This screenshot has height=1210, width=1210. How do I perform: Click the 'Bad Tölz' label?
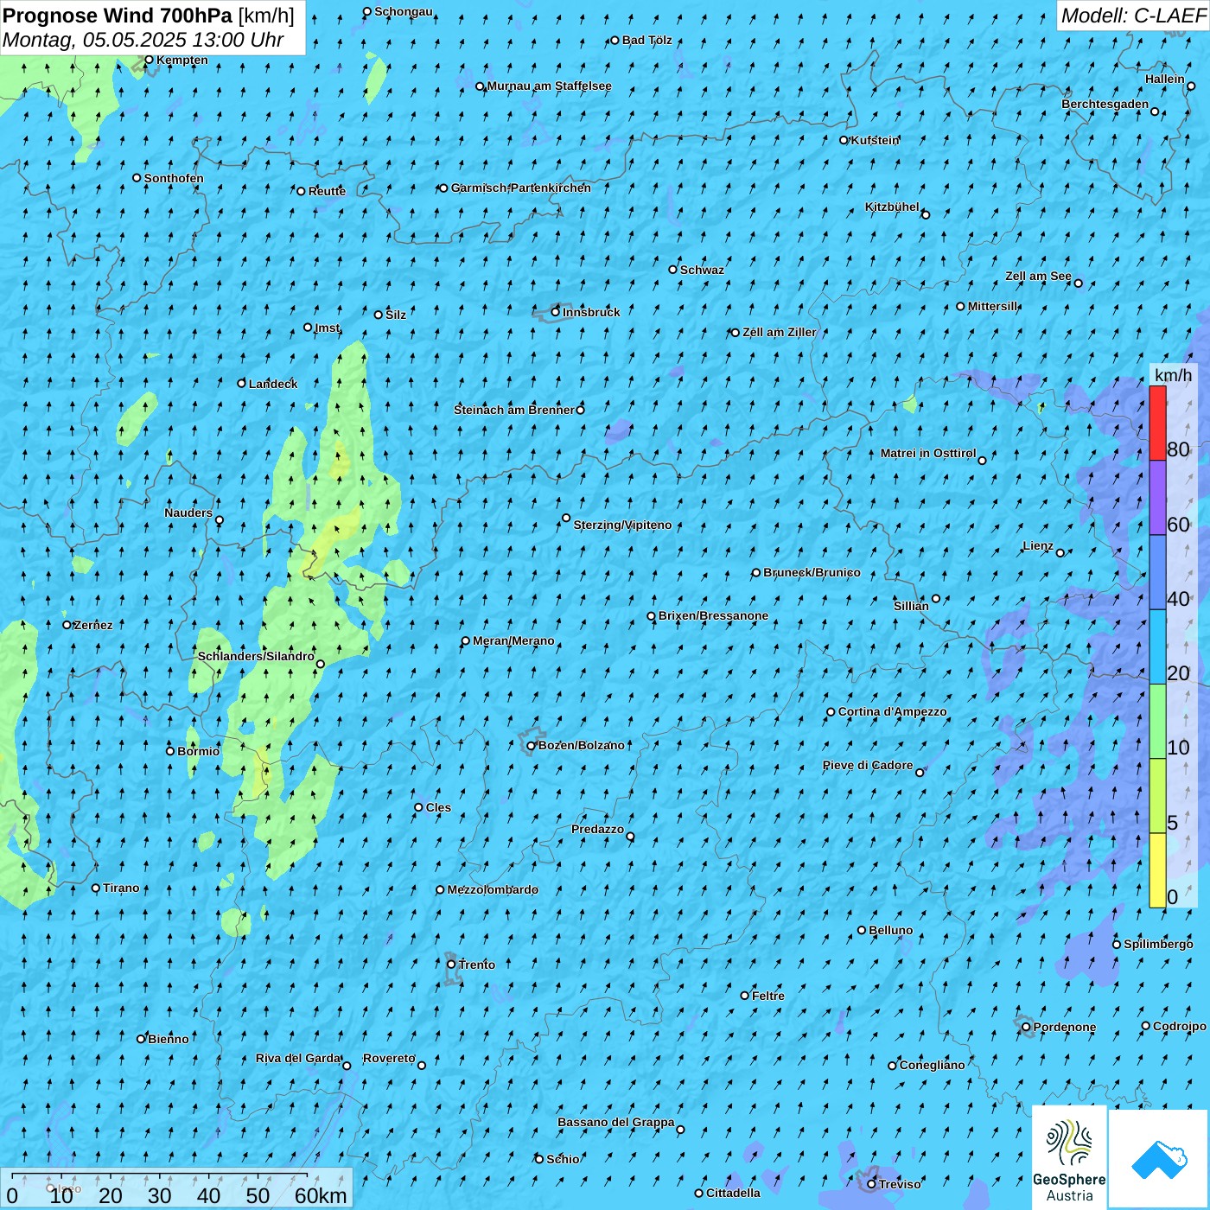tap(647, 40)
